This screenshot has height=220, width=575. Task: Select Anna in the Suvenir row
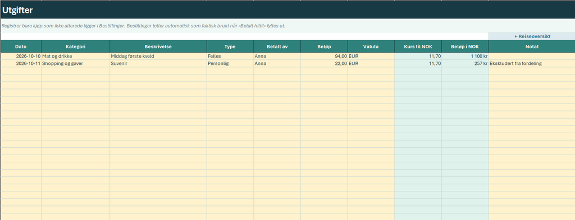[x=277, y=64]
